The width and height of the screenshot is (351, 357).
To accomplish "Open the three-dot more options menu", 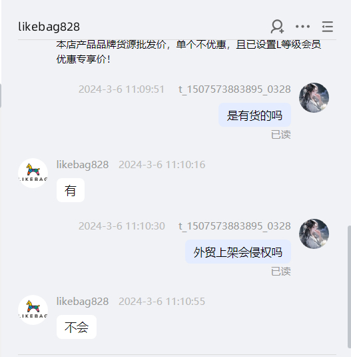I will [302, 27].
